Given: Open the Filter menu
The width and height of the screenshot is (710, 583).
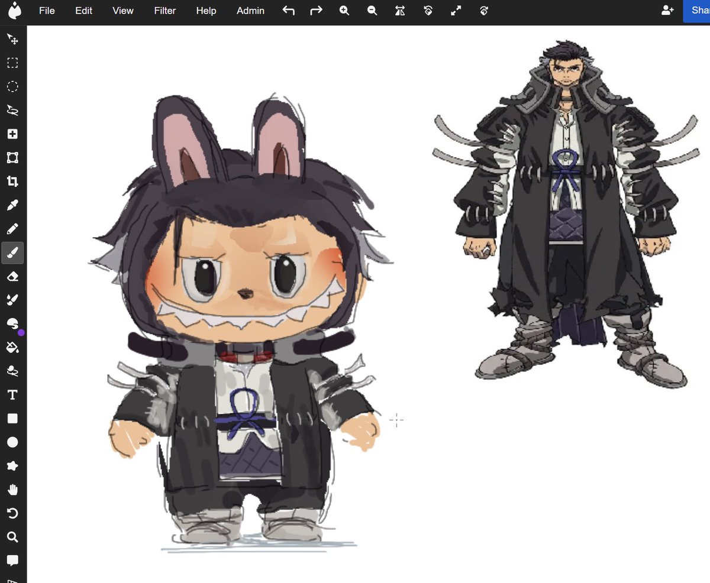Looking at the screenshot, I should 165,11.
